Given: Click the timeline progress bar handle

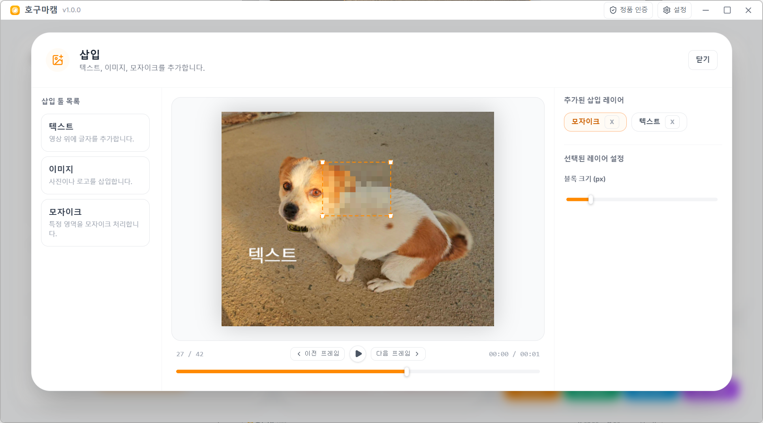Looking at the screenshot, I should (406, 372).
